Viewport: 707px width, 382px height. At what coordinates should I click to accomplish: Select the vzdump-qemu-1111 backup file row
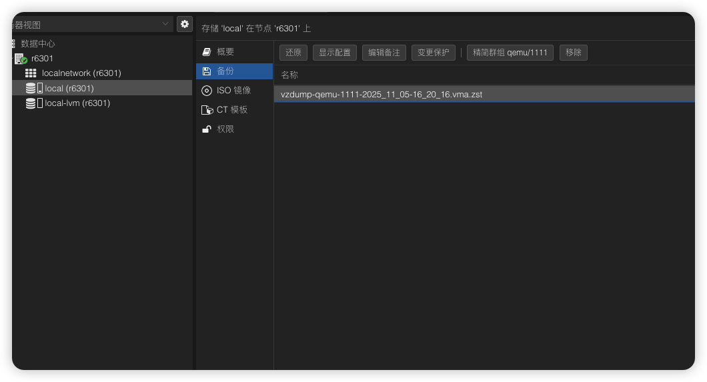381,95
